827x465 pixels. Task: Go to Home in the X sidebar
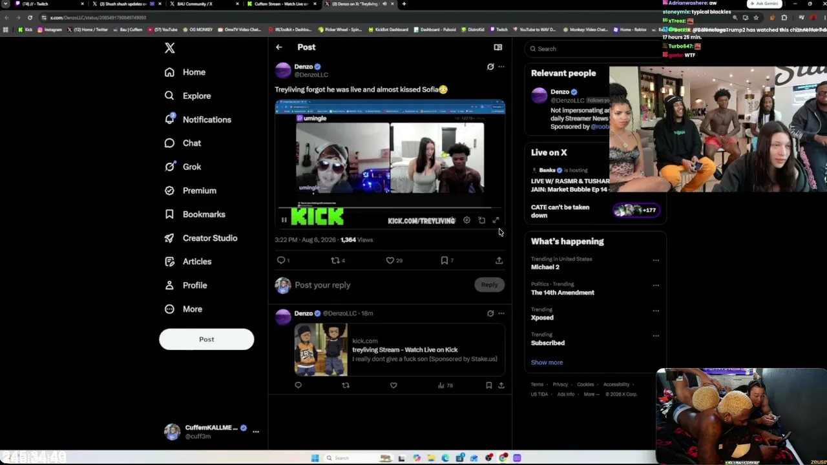pos(185,72)
